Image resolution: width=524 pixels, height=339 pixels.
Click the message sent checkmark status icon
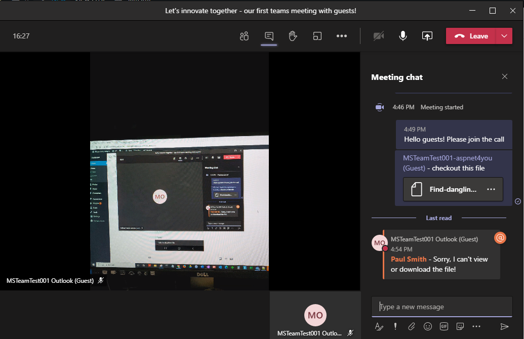tap(517, 201)
